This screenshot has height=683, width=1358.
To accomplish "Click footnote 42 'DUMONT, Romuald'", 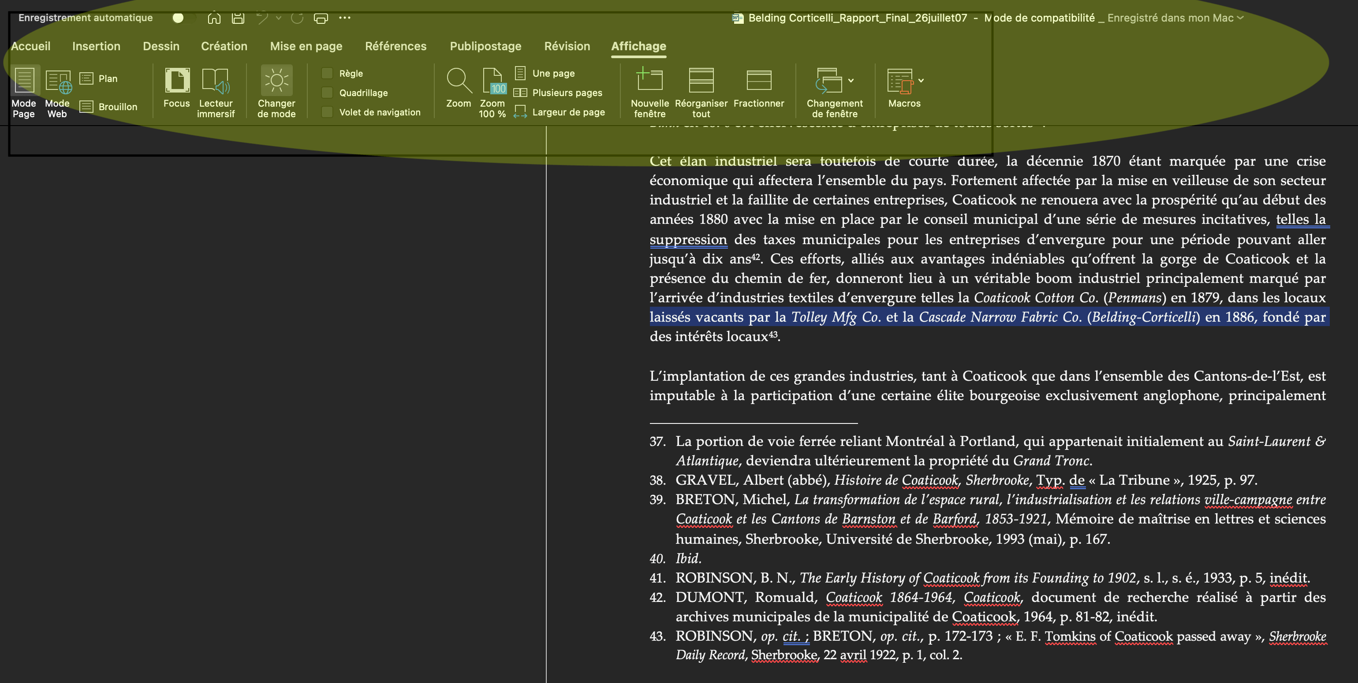I will pos(746,597).
